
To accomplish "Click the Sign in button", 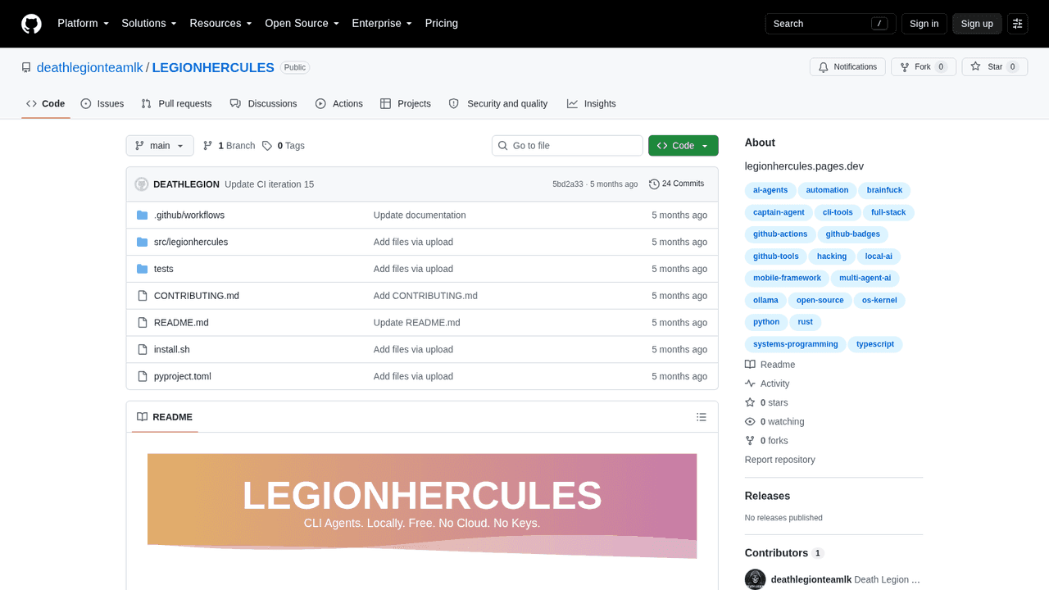I will [924, 24].
